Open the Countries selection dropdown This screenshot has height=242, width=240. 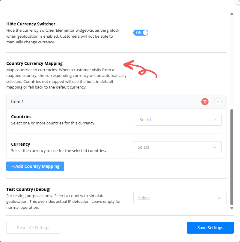pos(178,119)
